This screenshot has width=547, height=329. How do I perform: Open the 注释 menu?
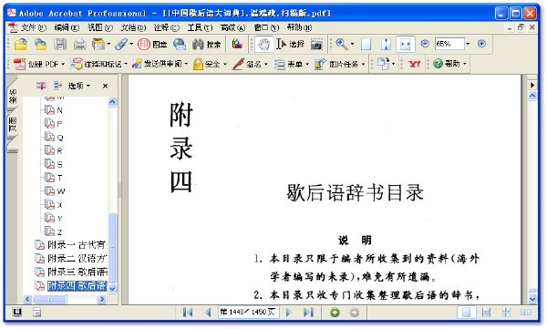tap(167, 27)
